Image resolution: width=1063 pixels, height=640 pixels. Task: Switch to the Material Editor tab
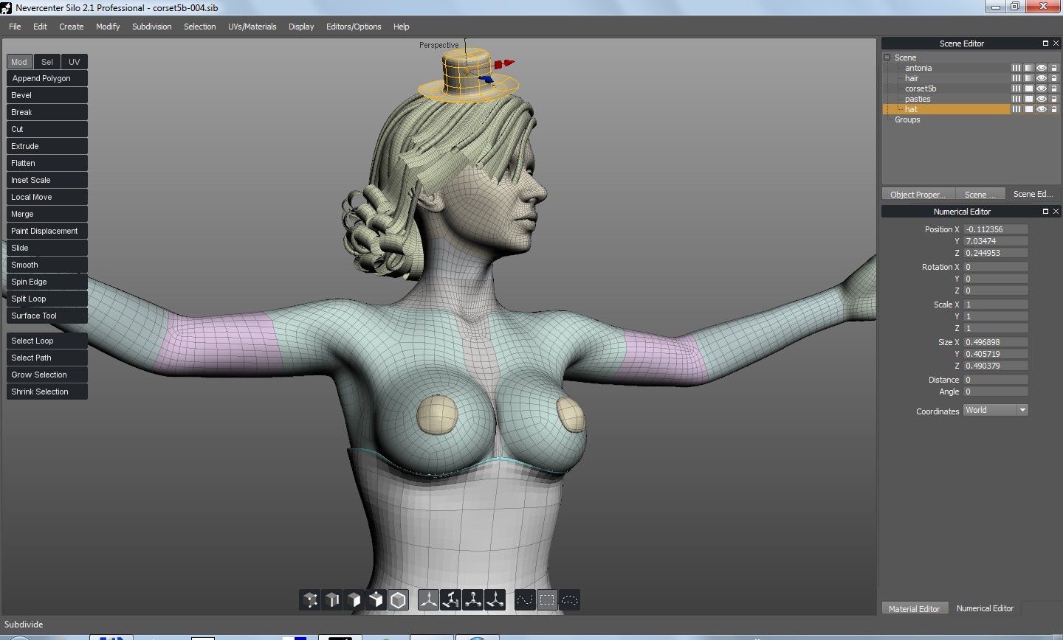pyautogui.click(x=914, y=609)
